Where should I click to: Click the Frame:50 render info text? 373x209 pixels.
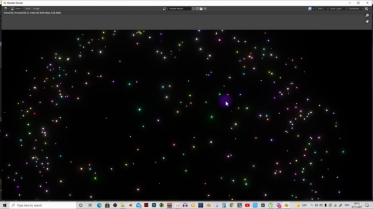33,13
